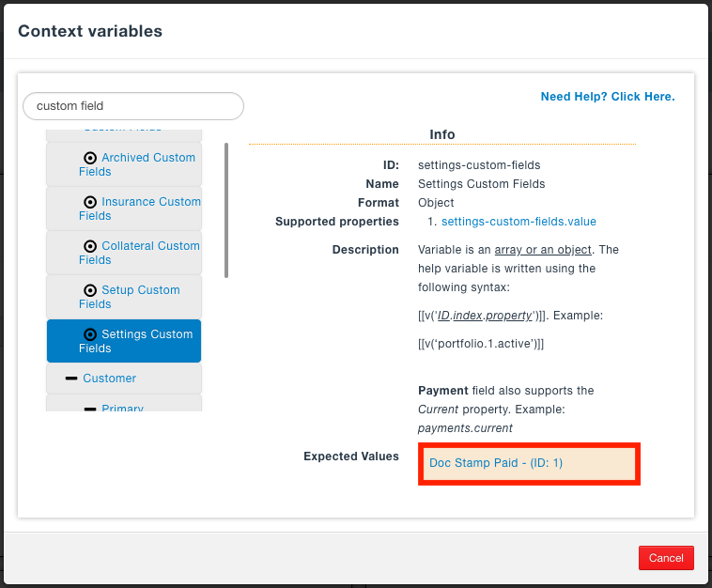Choose Setup Custom Fields item

click(124, 297)
